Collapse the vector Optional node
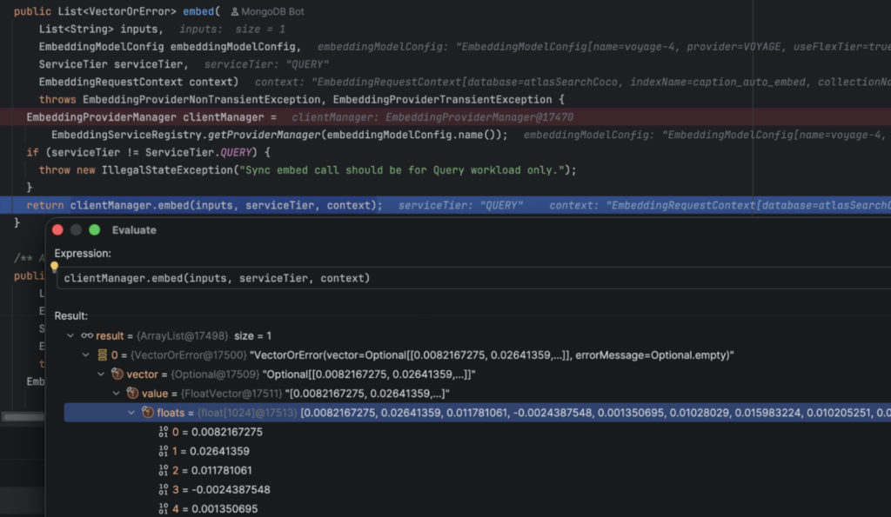The image size is (891, 517). [101, 374]
